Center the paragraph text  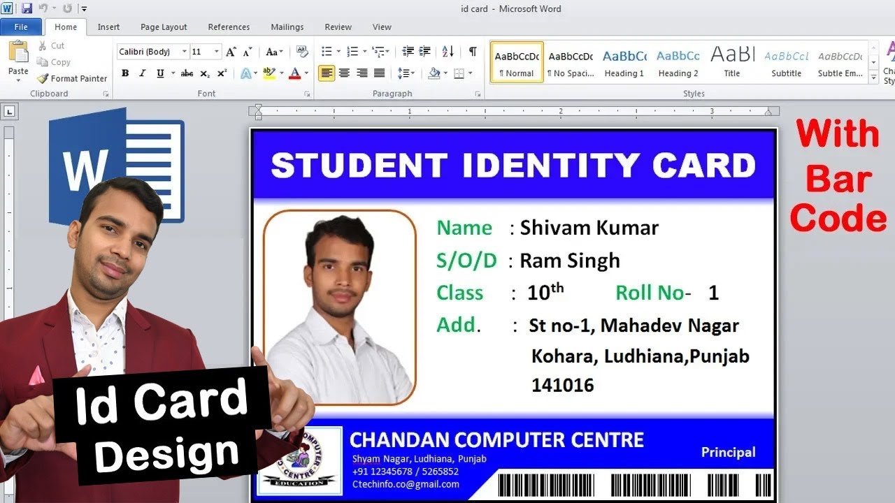point(344,73)
